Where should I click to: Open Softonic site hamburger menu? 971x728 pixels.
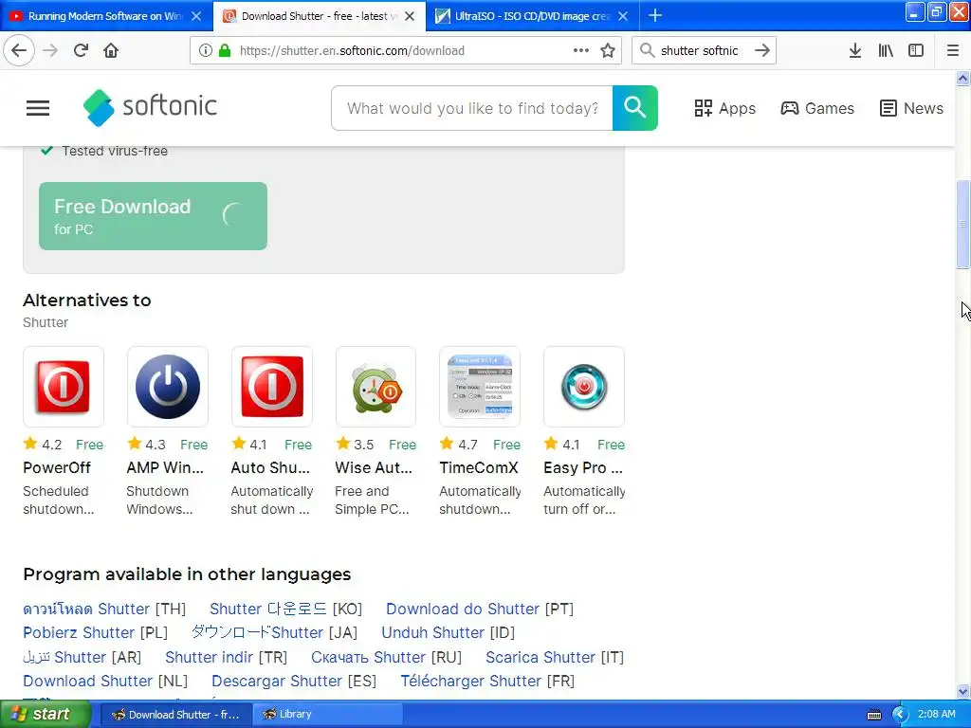pos(38,108)
